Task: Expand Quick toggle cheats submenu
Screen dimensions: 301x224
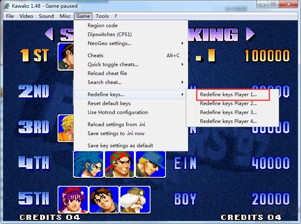Action: (113, 65)
